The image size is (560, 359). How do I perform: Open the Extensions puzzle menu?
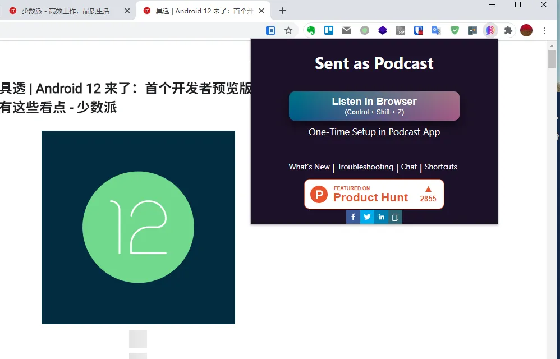508,30
